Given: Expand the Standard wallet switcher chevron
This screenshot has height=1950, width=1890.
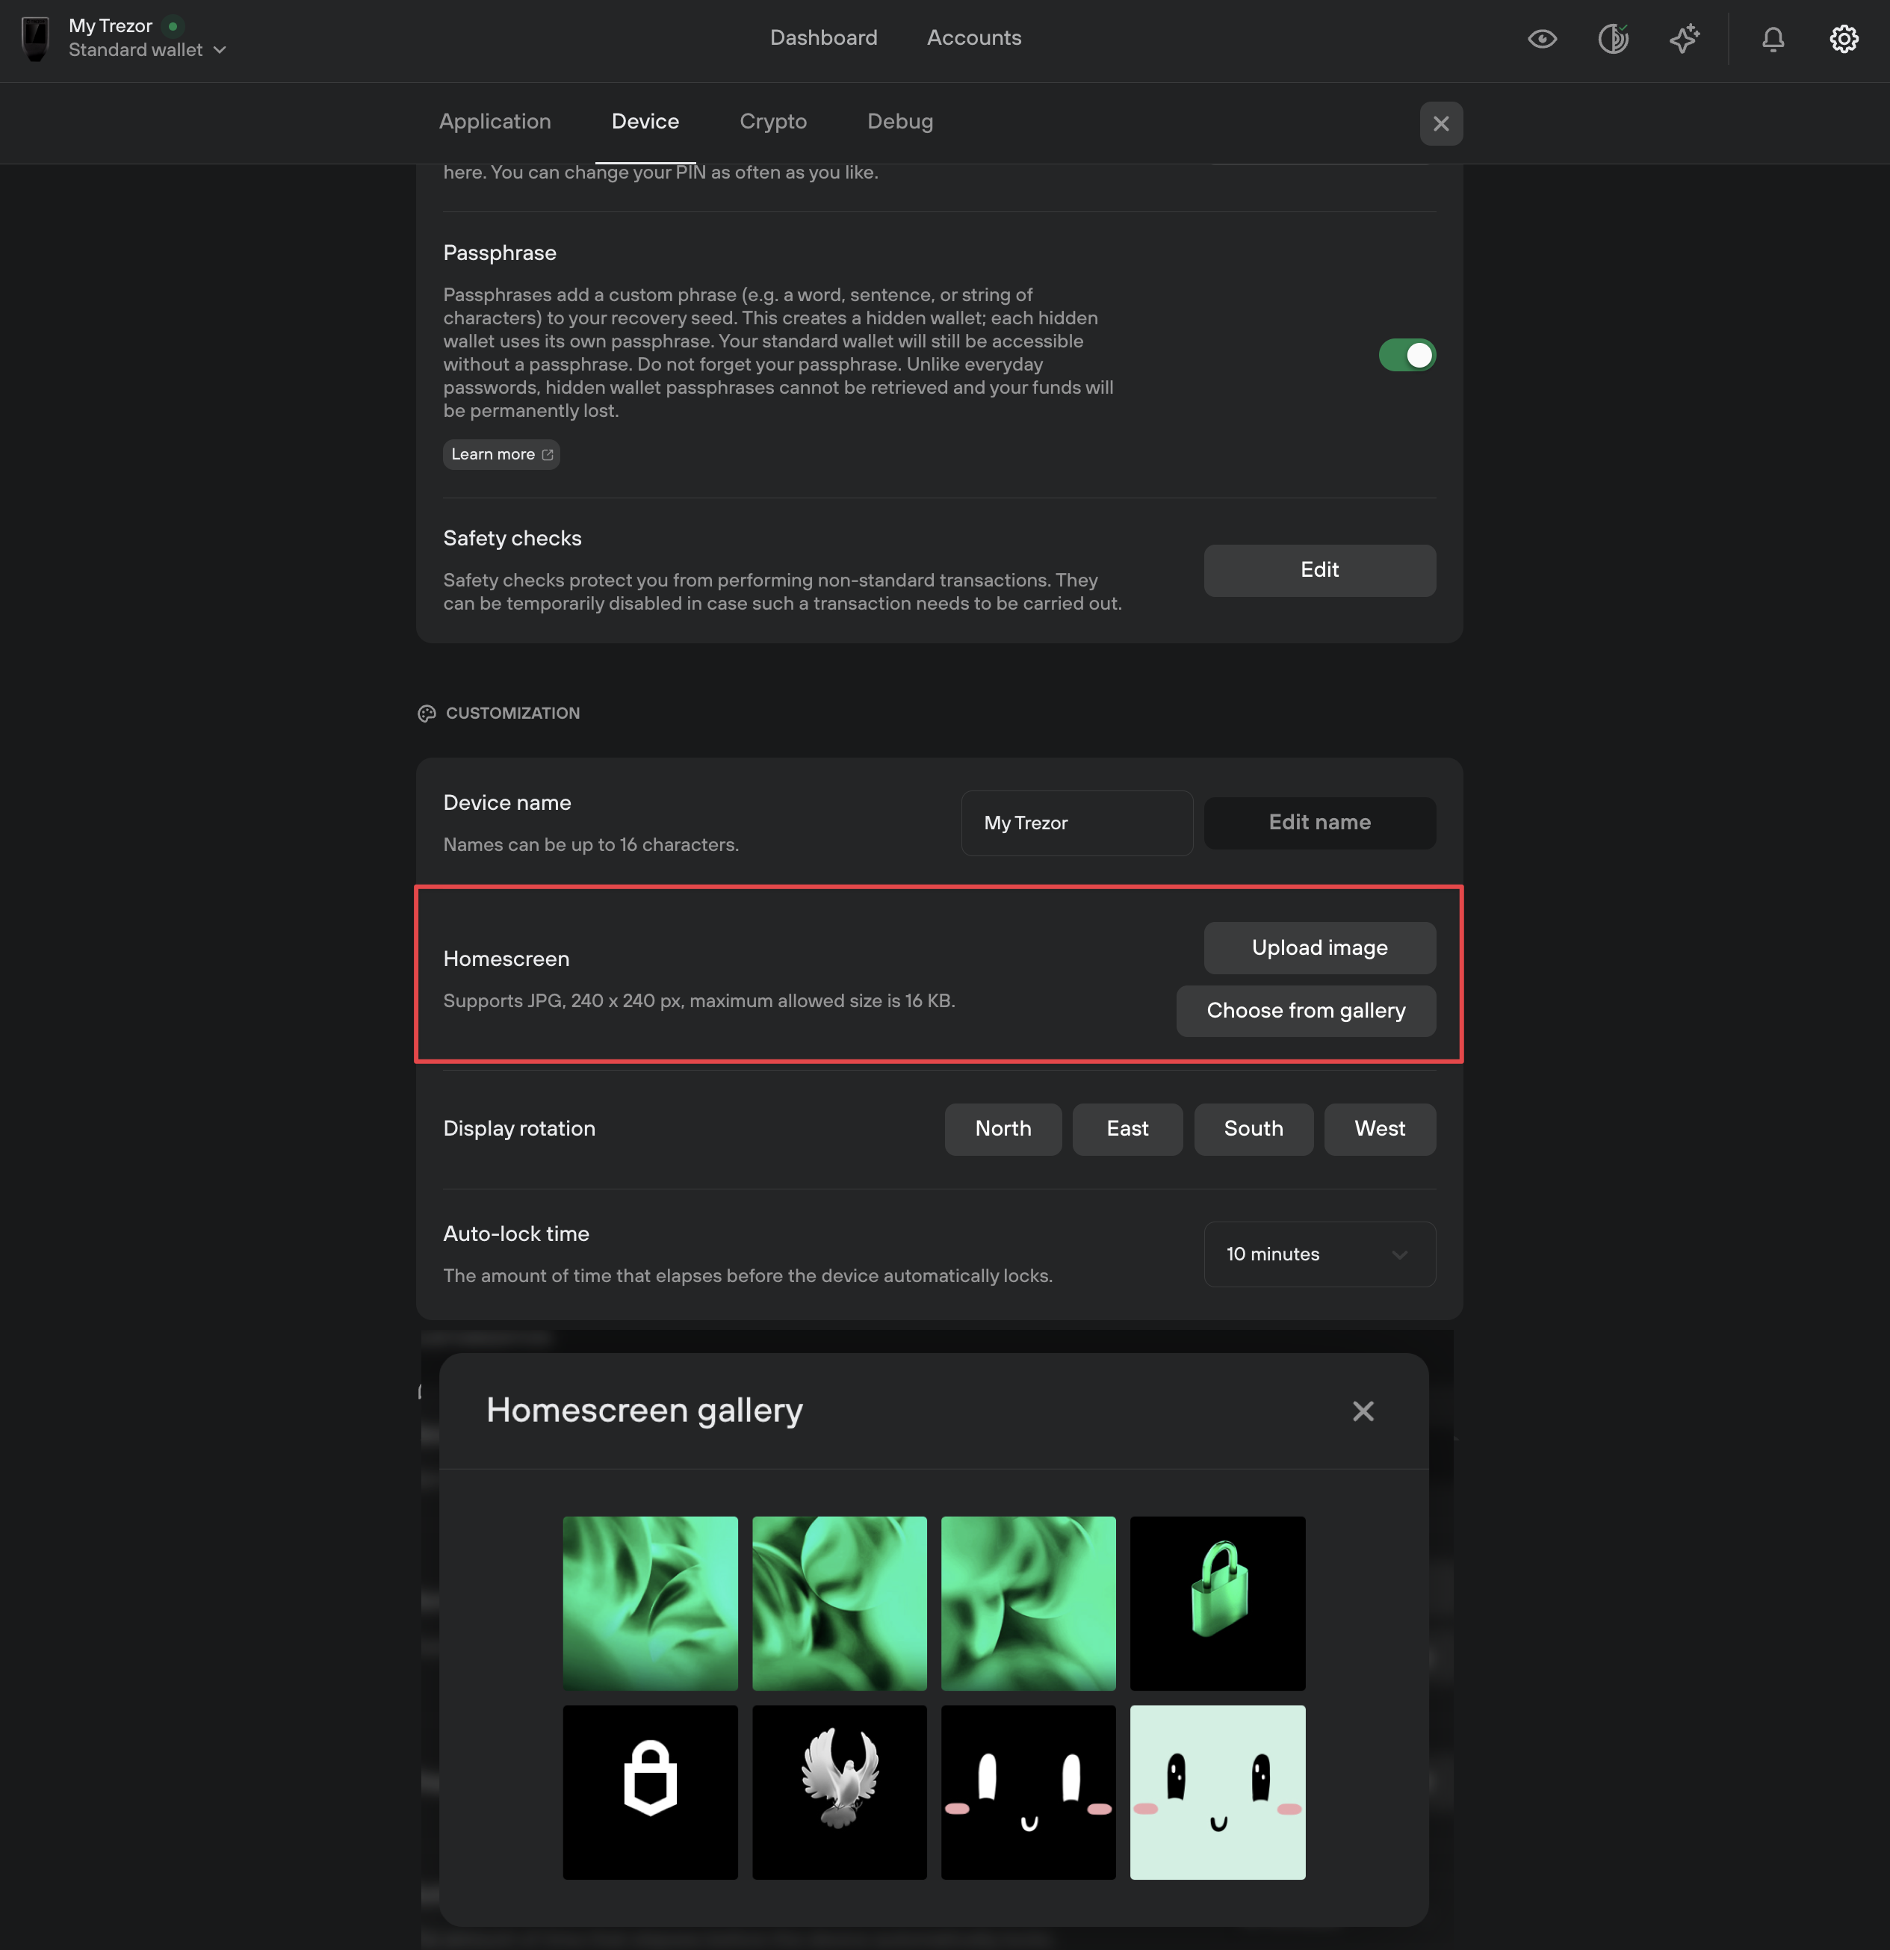Looking at the screenshot, I should click(x=220, y=50).
